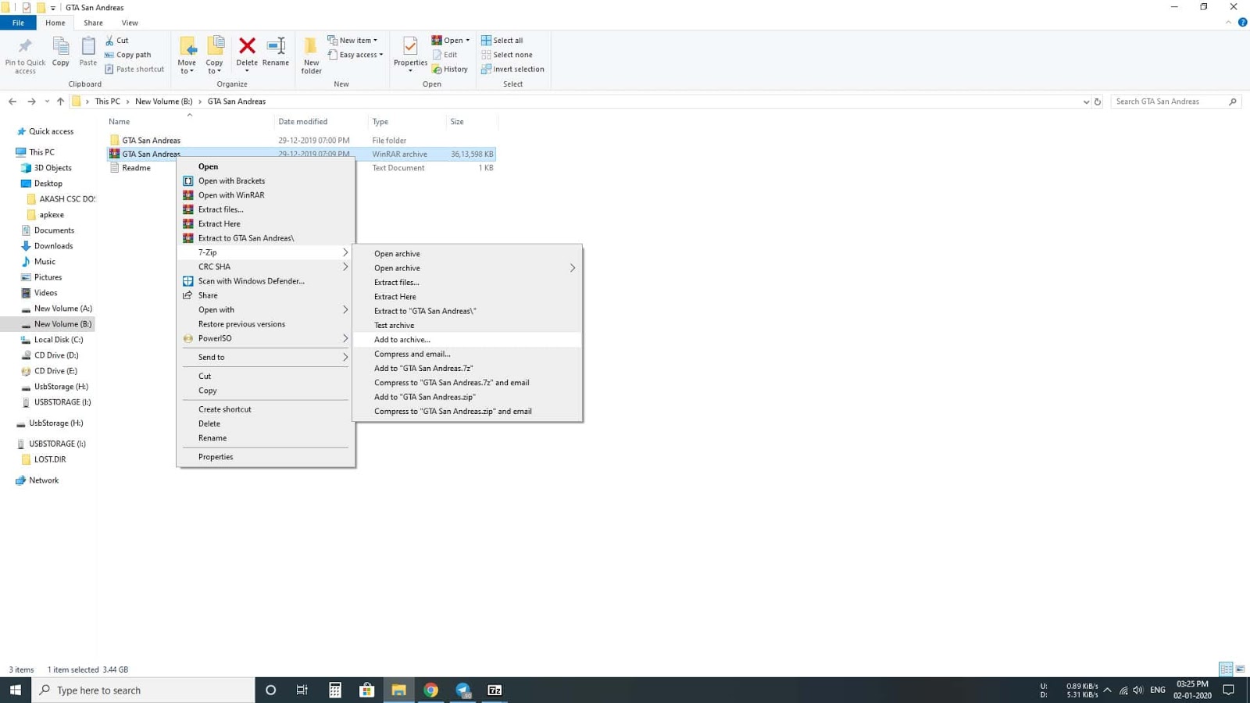Select Local Disk (C:) in sidebar
Screen dimensions: 1250x703
tap(59, 340)
